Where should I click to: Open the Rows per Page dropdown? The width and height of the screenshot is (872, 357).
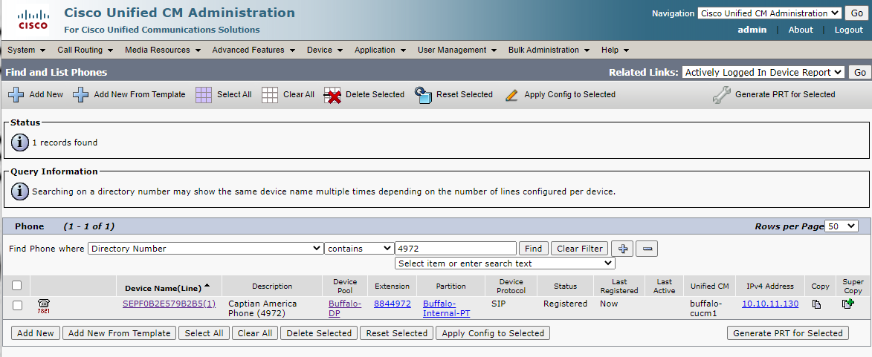pos(842,226)
